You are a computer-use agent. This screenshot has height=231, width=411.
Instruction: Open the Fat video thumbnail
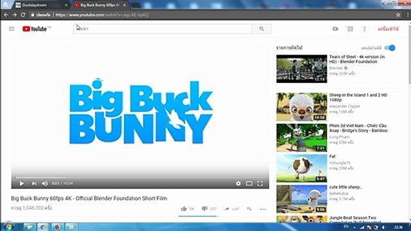(302, 168)
